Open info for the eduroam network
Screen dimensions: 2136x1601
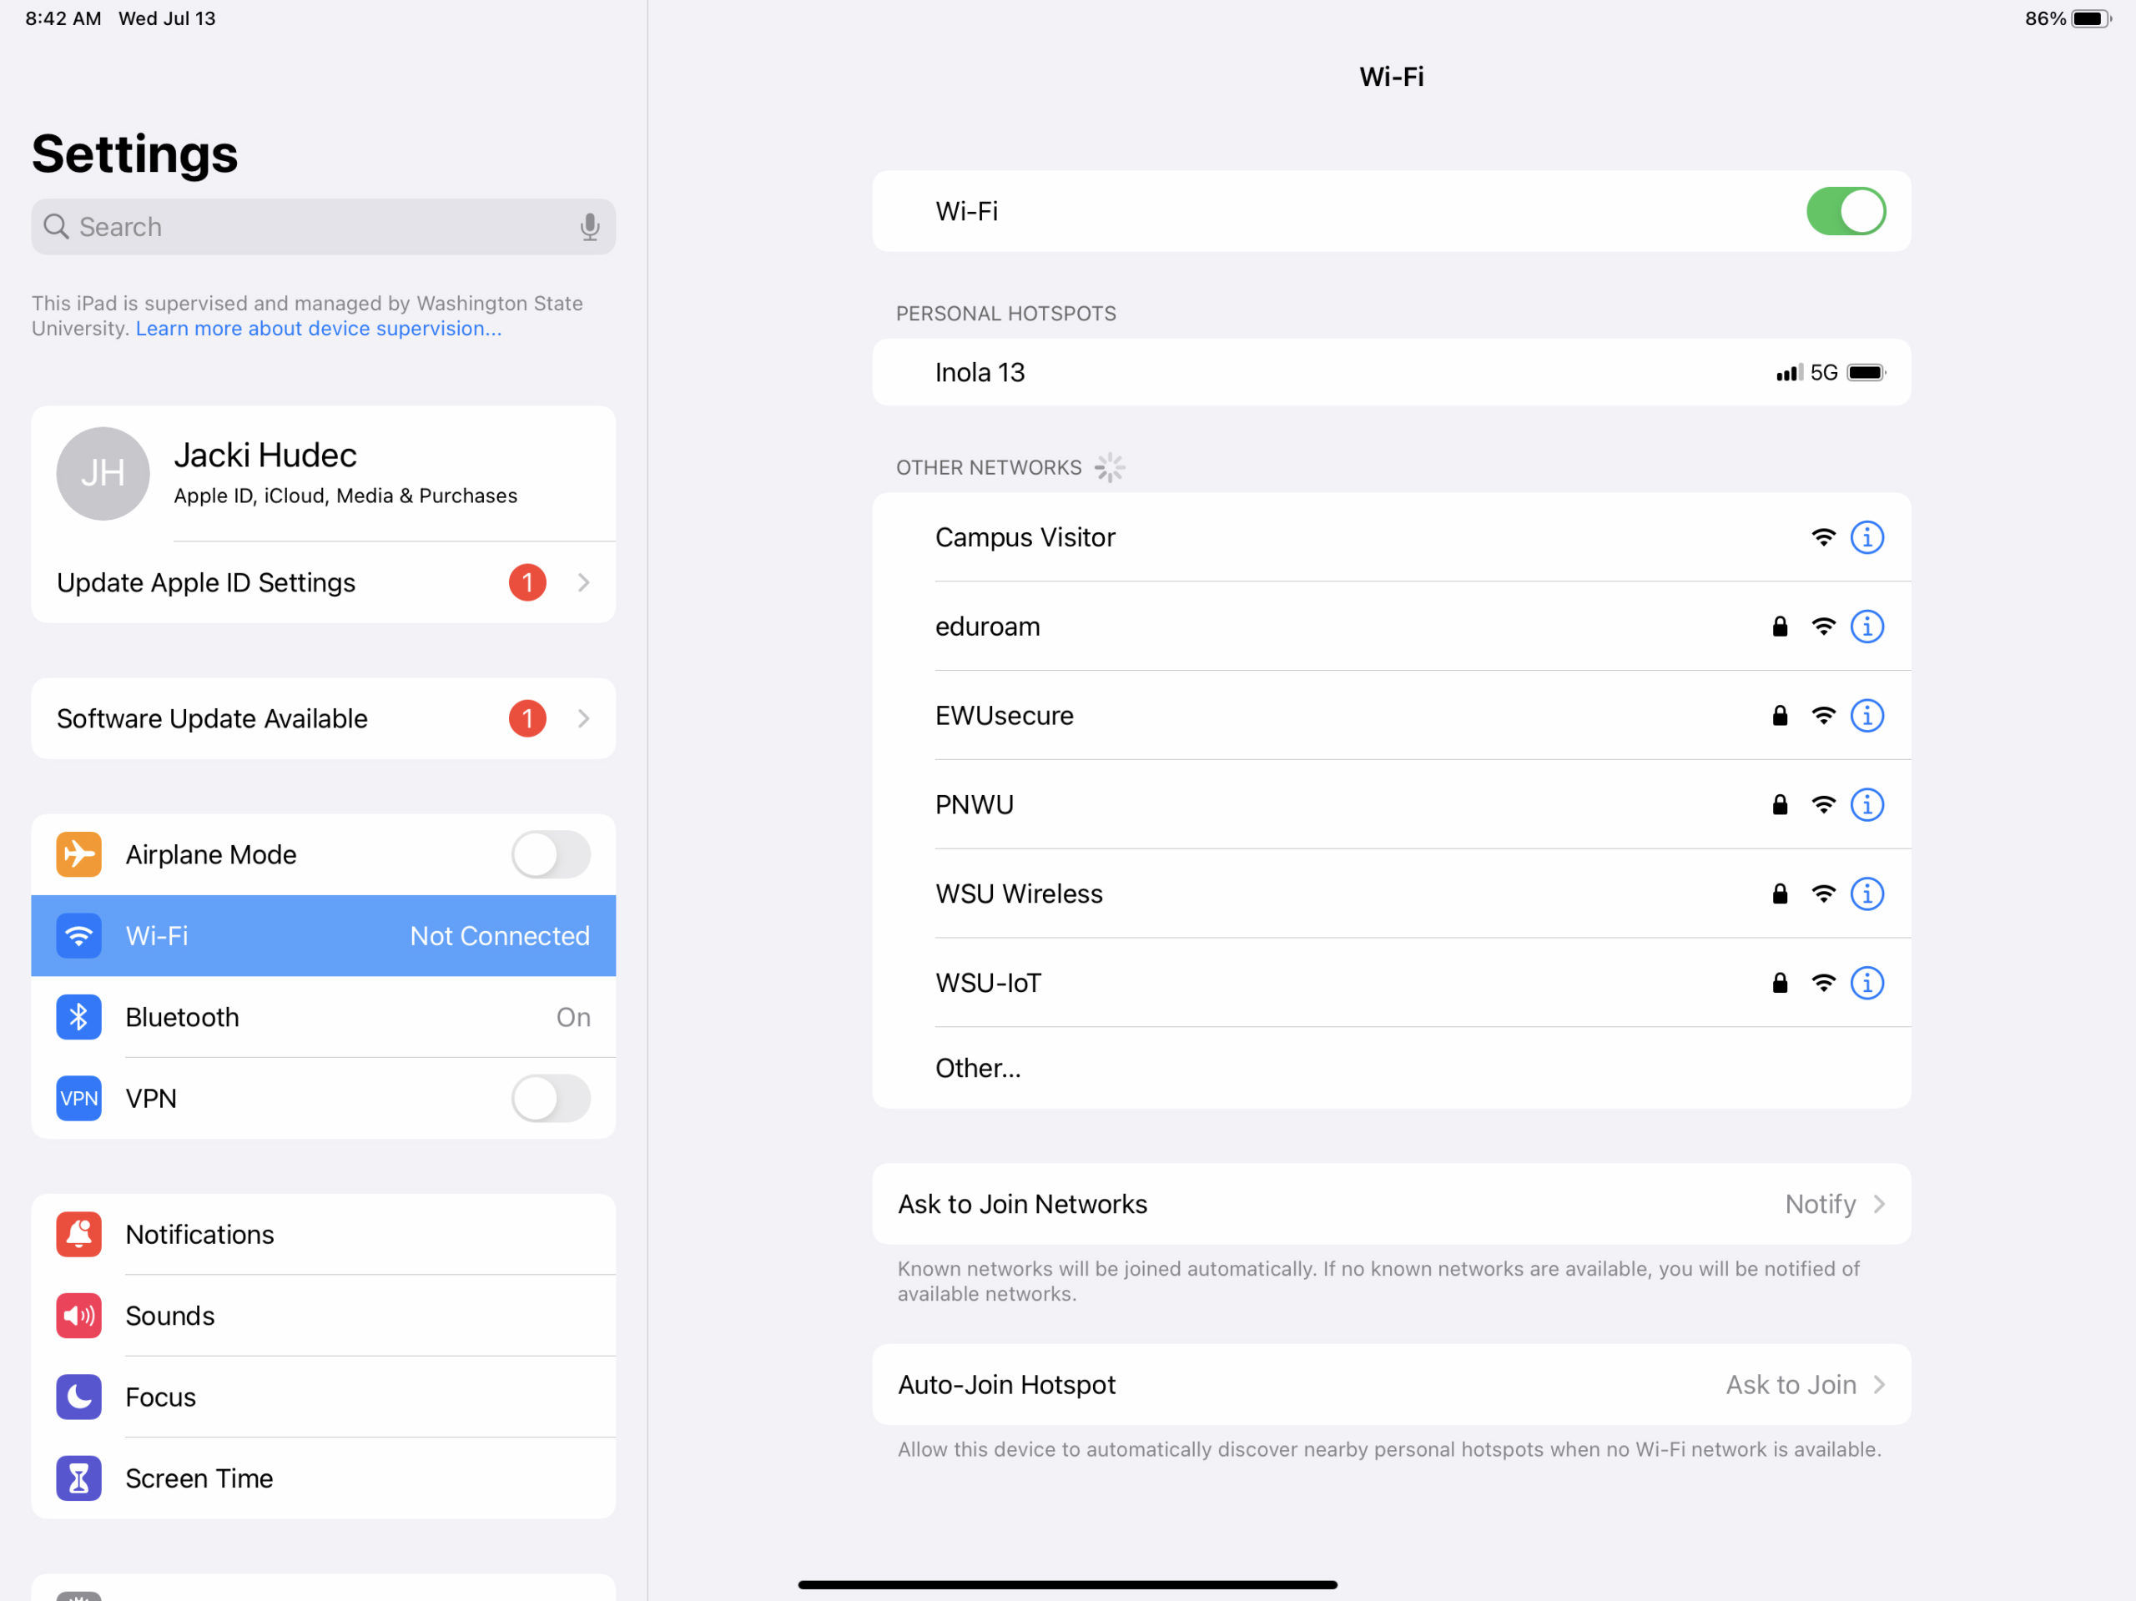coord(1866,626)
